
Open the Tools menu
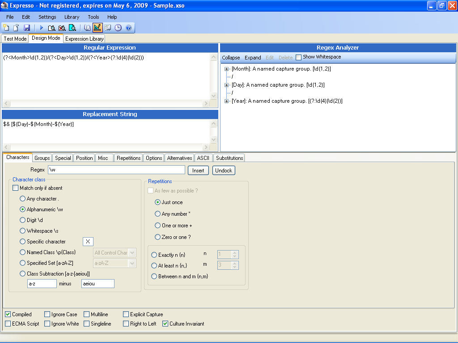coord(93,17)
